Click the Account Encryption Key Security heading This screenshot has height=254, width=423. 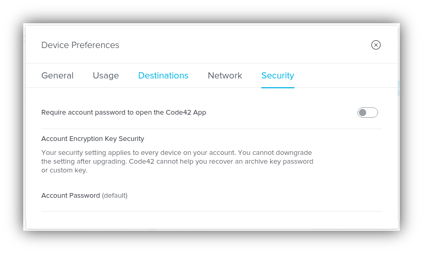pyautogui.click(x=92, y=138)
